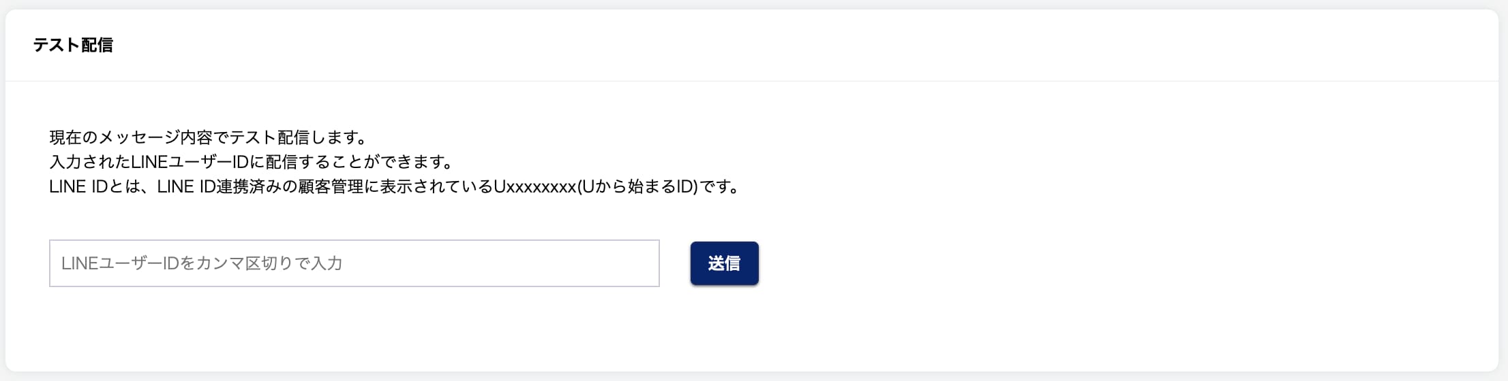Image resolution: width=1508 pixels, height=381 pixels.
Task: Click the line 入力されたLINEユーザーIDに配信することができます
Action: click(x=252, y=162)
